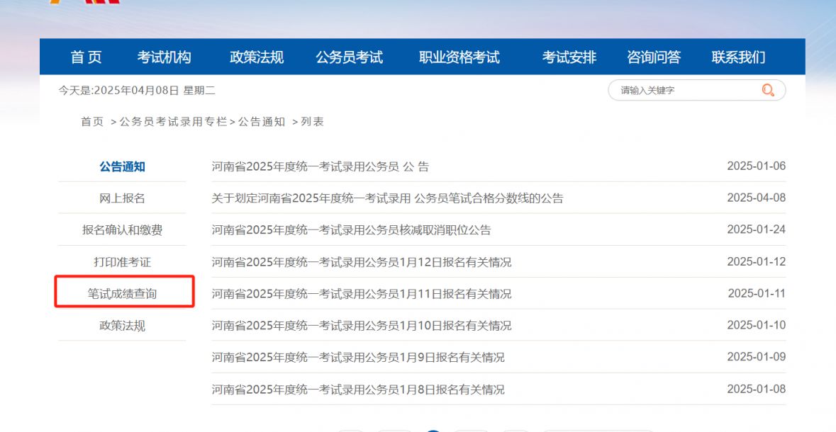Open the 考试机构 navigation menu
The image size is (836, 432).
[164, 57]
